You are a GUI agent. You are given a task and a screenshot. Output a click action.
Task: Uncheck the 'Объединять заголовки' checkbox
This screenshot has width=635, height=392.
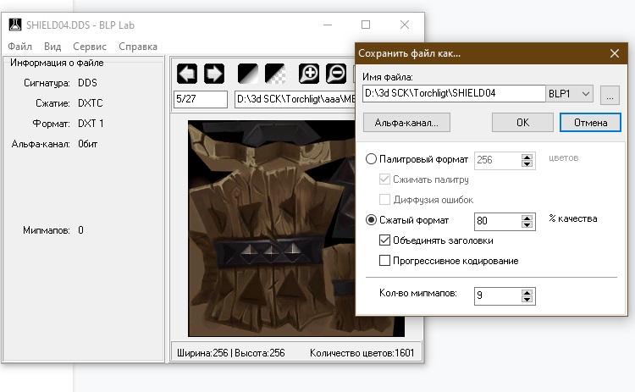pyautogui.click(x=386, y=240)
